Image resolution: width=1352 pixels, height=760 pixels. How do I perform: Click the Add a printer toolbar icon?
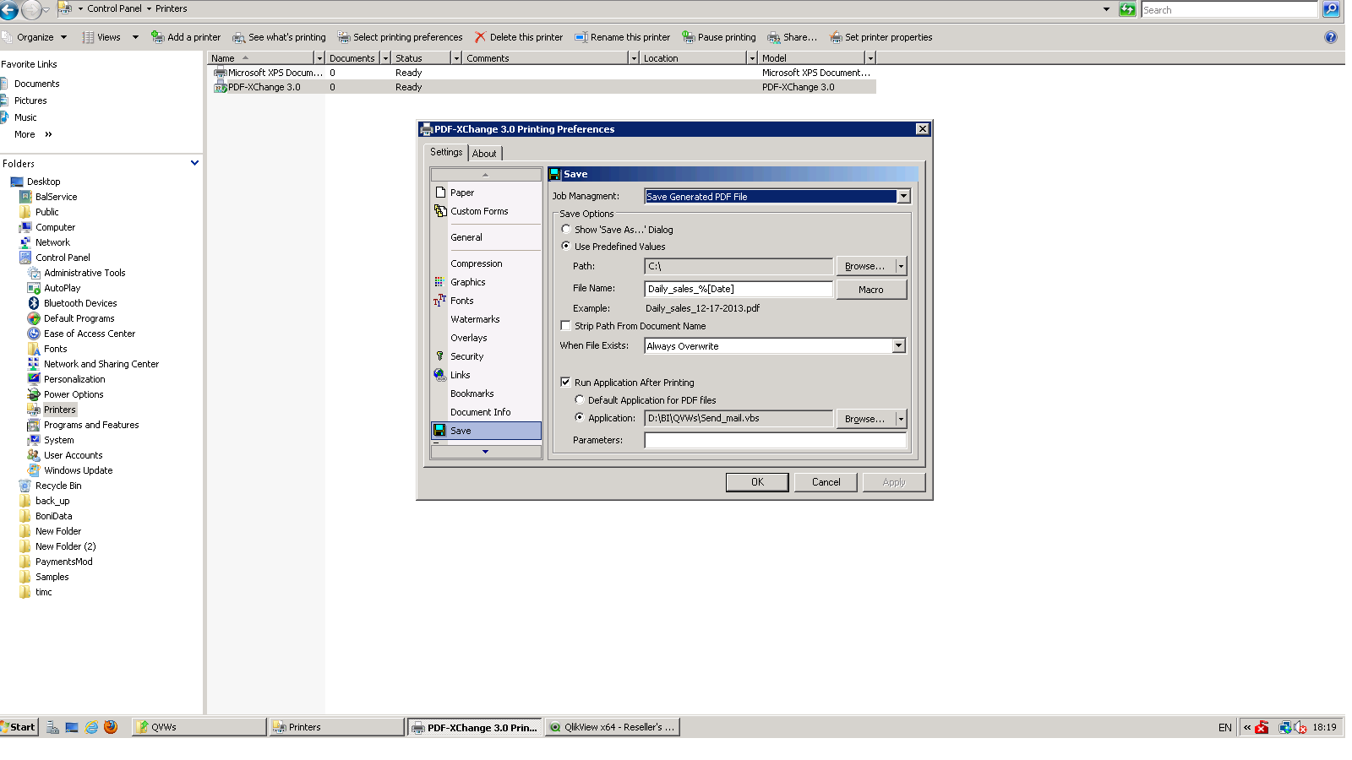(157, 37)
